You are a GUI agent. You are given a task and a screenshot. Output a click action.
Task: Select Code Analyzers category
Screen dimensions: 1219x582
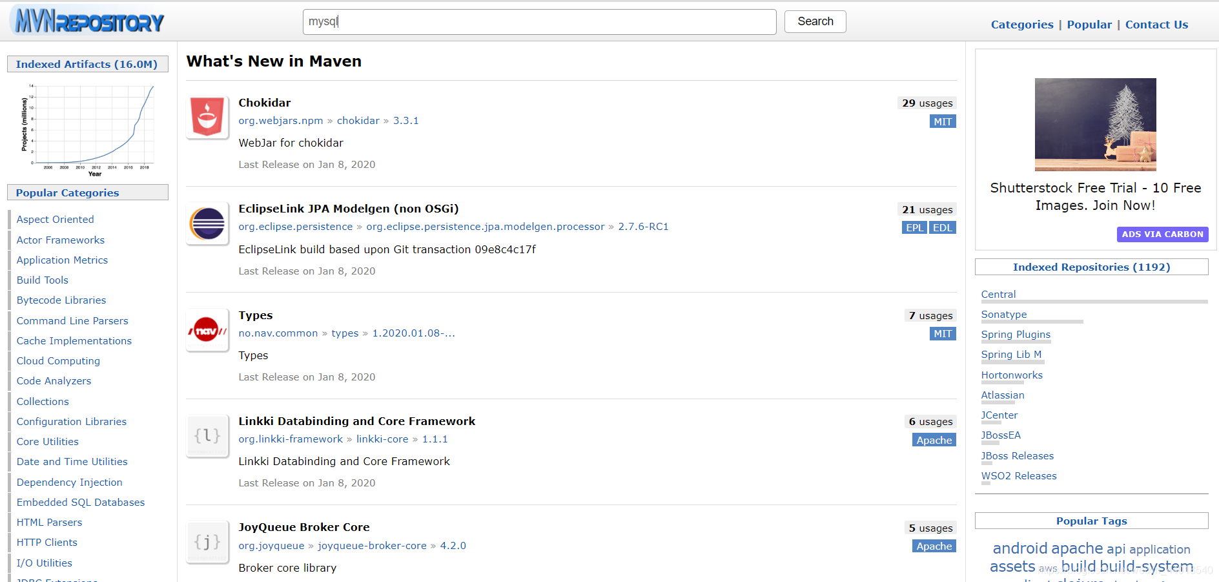coord(54,380)
